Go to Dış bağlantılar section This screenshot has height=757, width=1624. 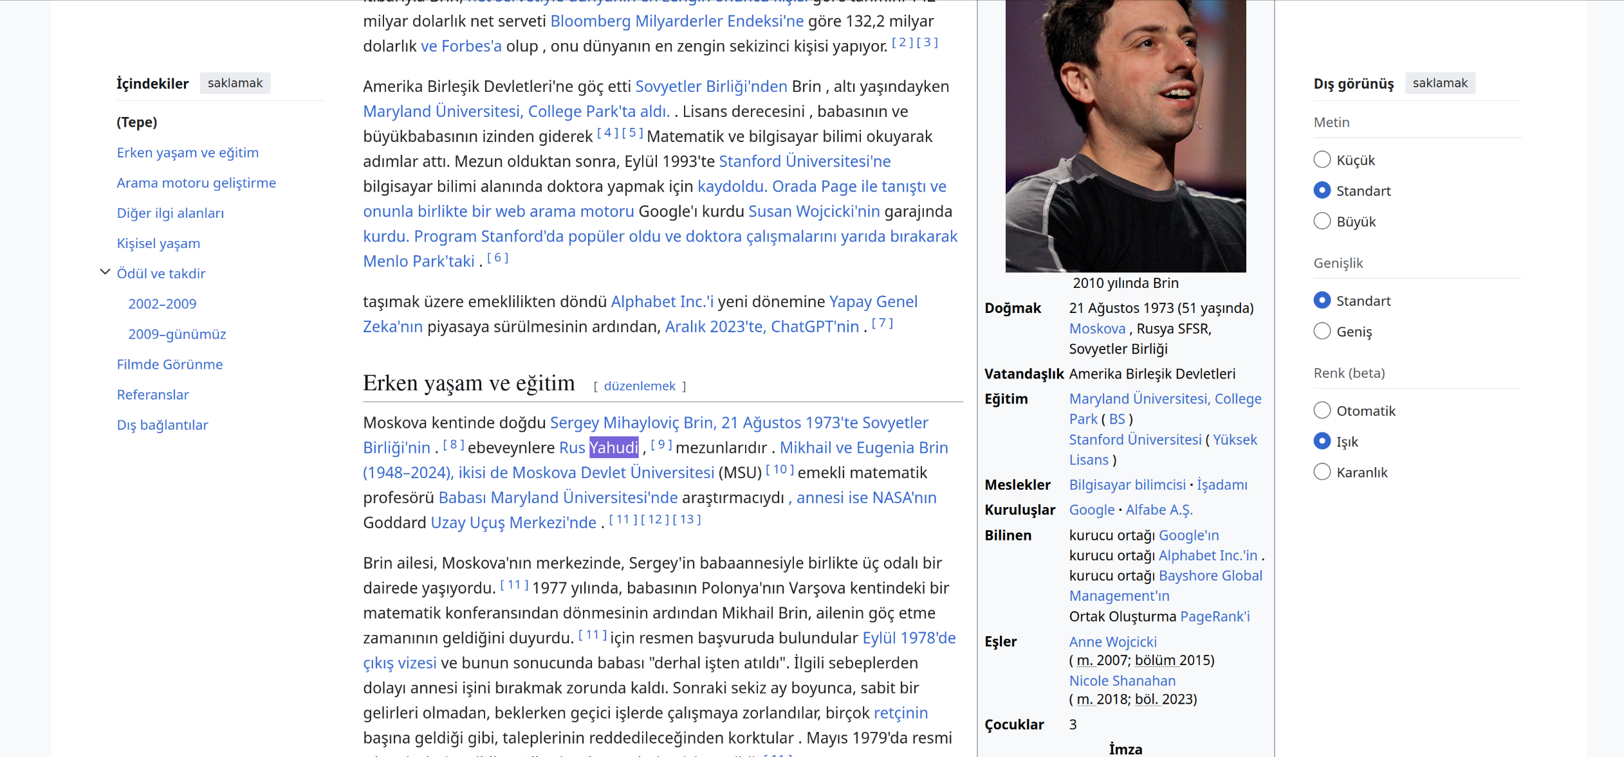162,424
